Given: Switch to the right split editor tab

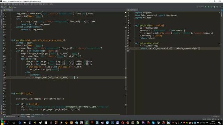Looking at the screenshot, I should [x=132, y=10].
